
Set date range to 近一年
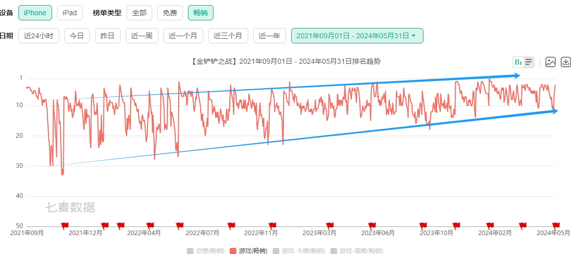(x=270, y=36)
